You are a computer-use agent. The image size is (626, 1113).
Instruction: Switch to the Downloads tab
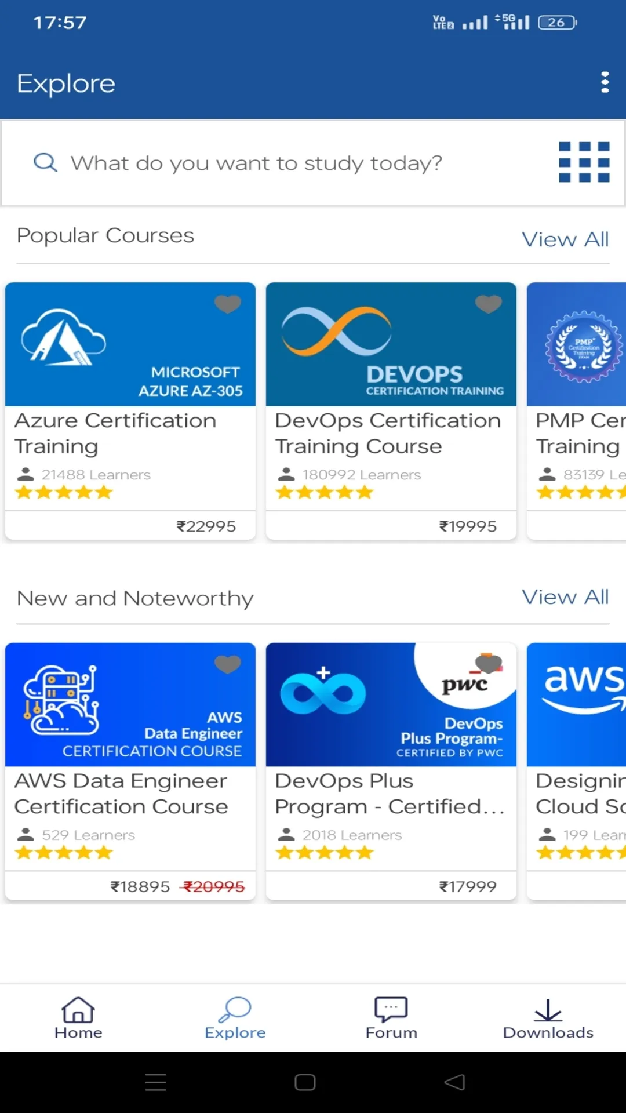[548, 1019]
